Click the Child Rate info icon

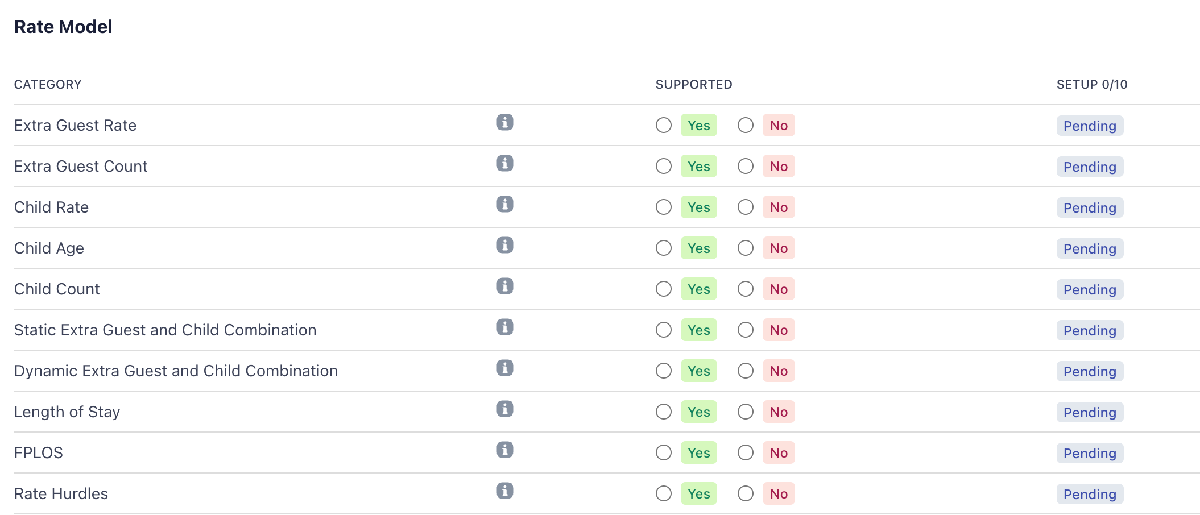tap(505, 205)
